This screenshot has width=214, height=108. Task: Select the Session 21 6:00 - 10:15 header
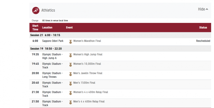pyautogui.click(x=45, y=35)
